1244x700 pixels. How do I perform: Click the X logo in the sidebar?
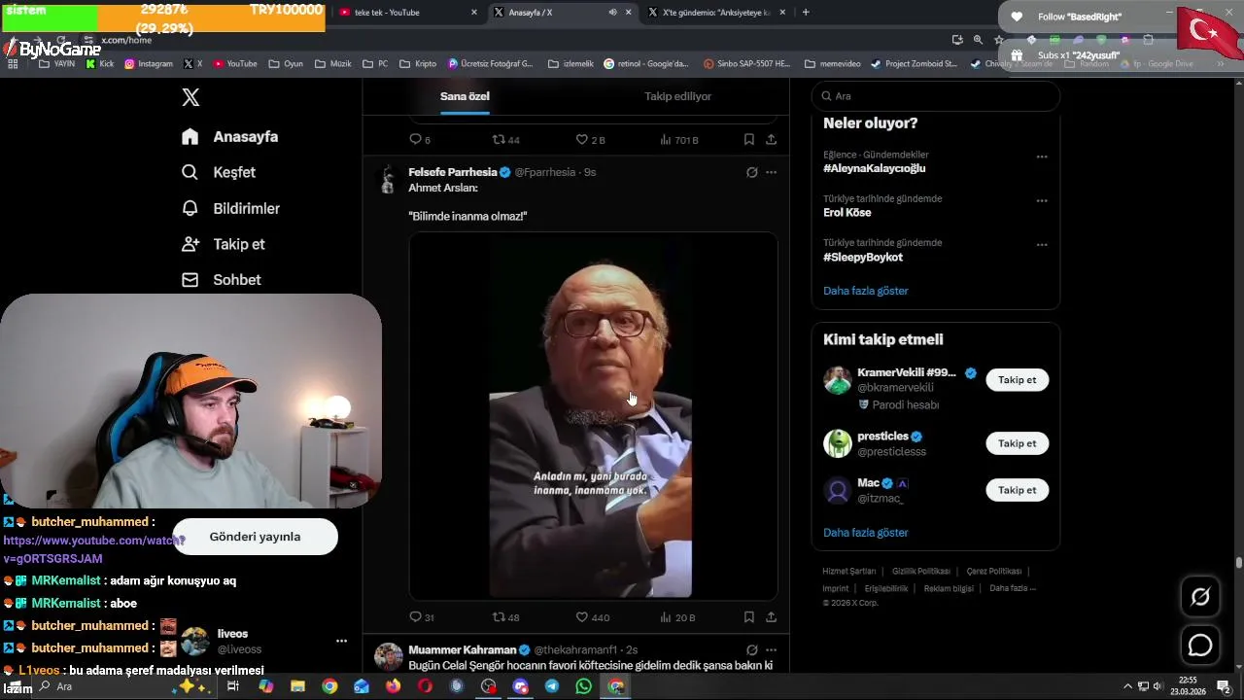pyautogui.click(x=190, y=97)
